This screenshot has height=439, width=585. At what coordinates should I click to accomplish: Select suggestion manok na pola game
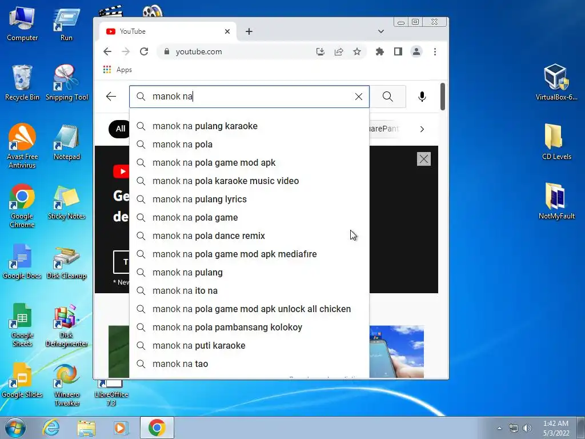(x=249, y=218)
